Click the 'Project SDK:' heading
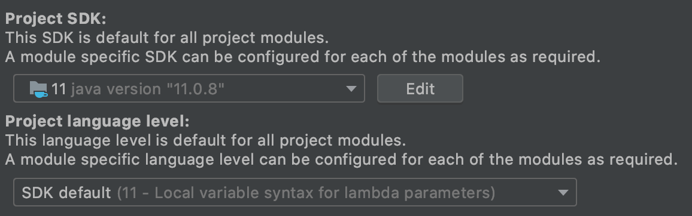692x216 pixels. pos(56,19)
